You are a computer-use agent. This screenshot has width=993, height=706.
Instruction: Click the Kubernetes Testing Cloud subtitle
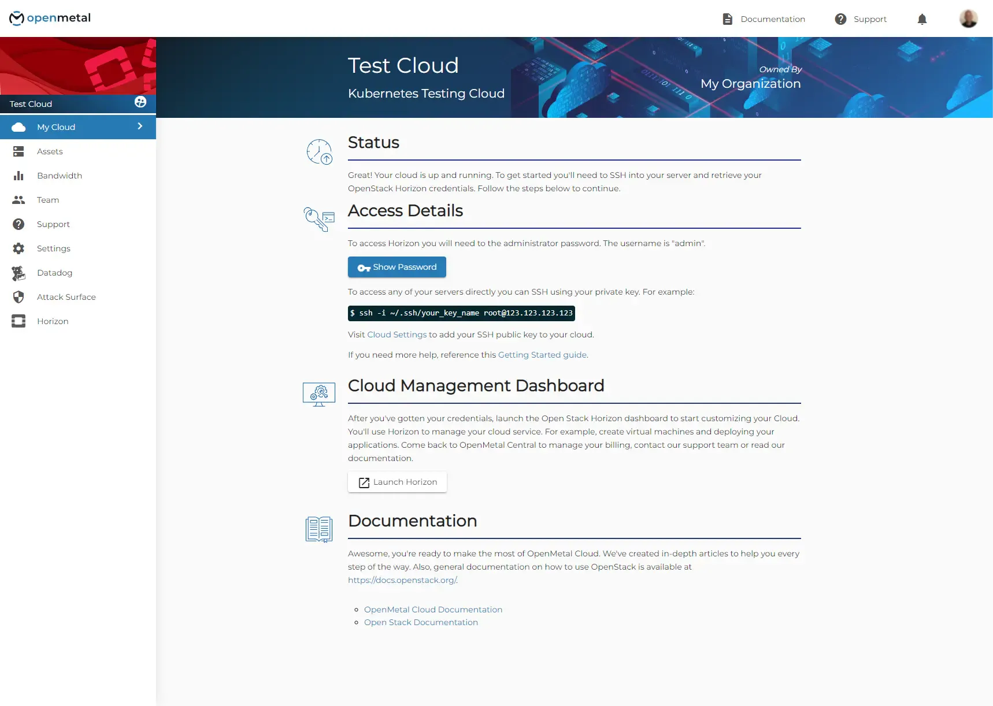click(426, 94)
